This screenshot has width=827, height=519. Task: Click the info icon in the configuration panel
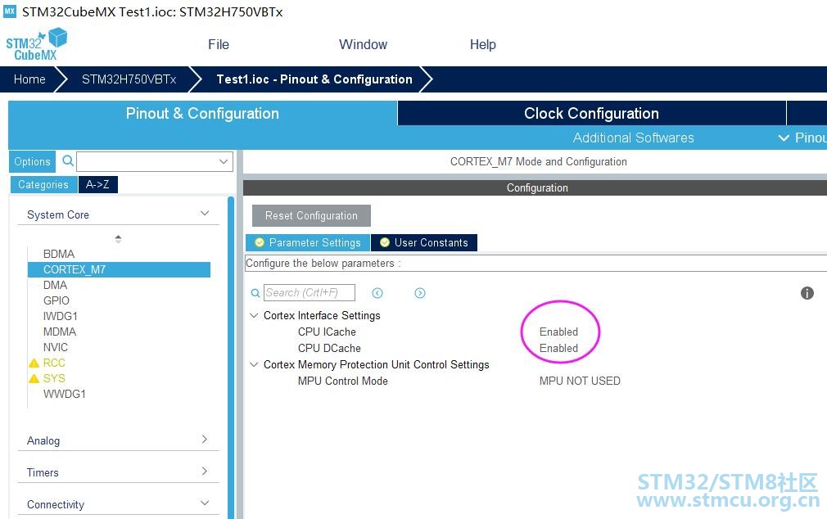point(807,293)
